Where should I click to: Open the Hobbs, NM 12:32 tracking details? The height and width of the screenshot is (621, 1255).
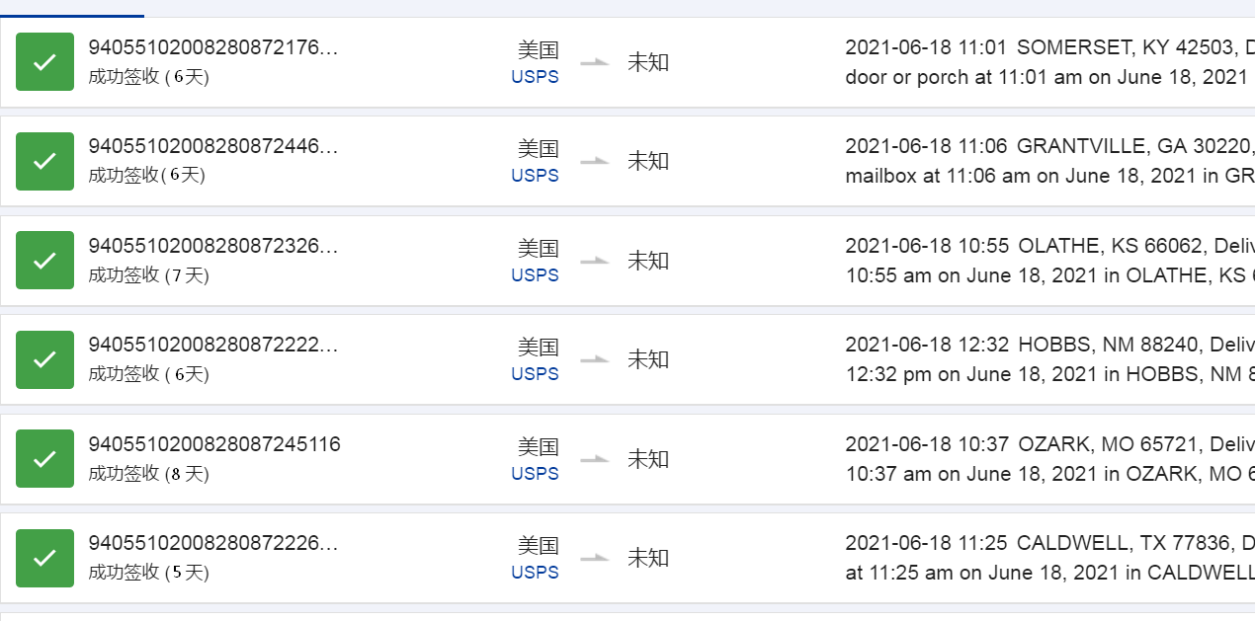pyautogui.click(x=1049, y=359)
